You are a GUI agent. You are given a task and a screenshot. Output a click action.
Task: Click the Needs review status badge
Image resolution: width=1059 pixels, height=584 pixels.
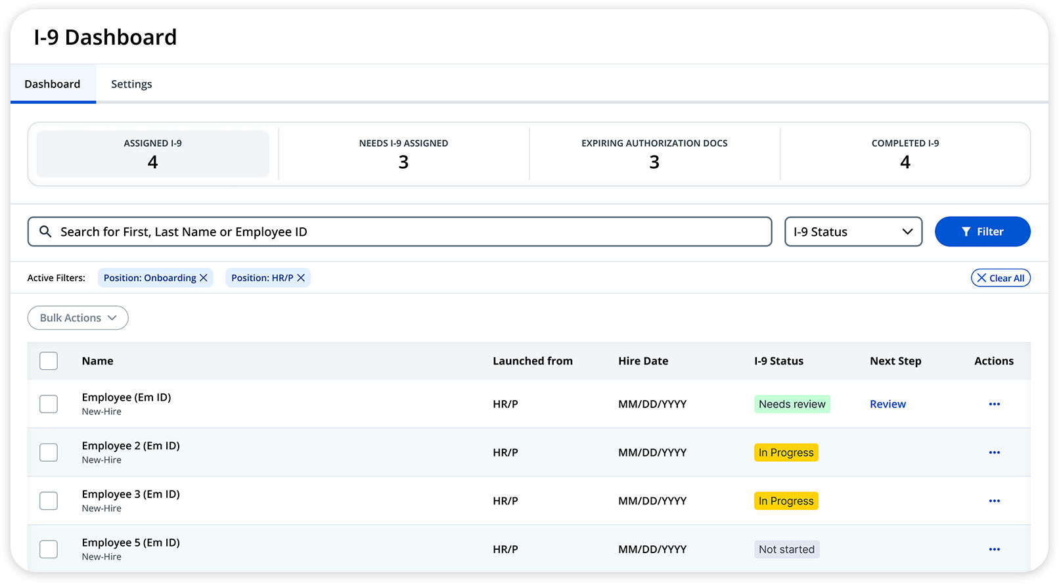[792, 404]
